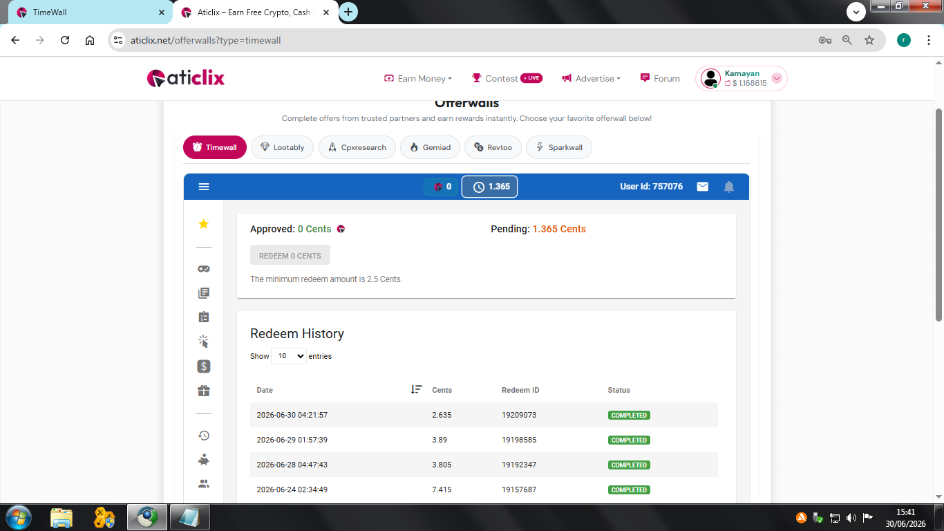Open the cursor clicks sidebar icon

click(x=203, y=342)
